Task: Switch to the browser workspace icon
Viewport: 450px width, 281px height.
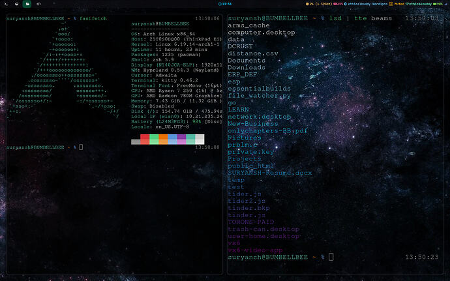Action: 17,4
